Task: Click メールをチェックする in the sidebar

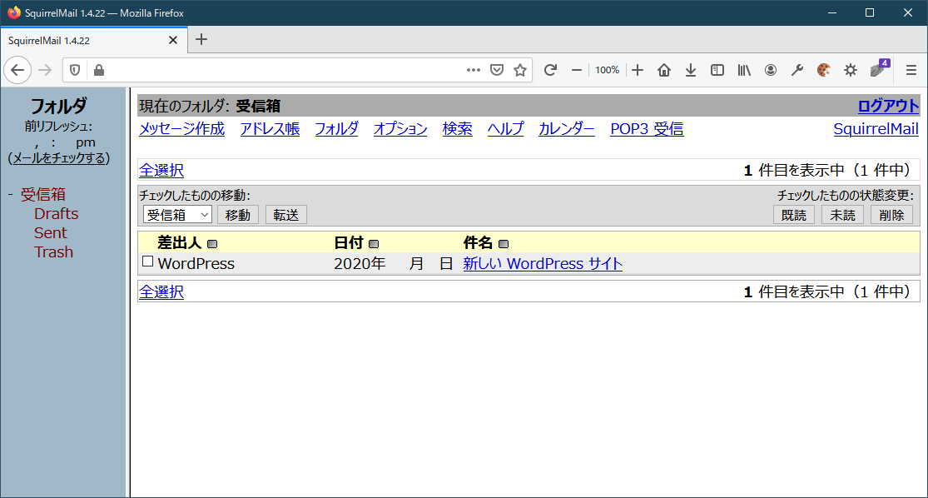Action: [58, 158]
